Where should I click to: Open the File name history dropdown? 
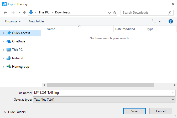pos(173,93)
